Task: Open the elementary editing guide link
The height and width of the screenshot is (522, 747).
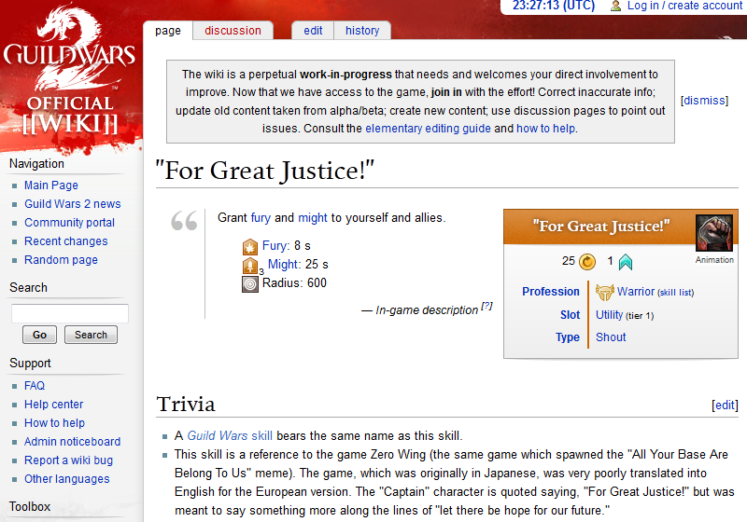Action: (428, 129)
